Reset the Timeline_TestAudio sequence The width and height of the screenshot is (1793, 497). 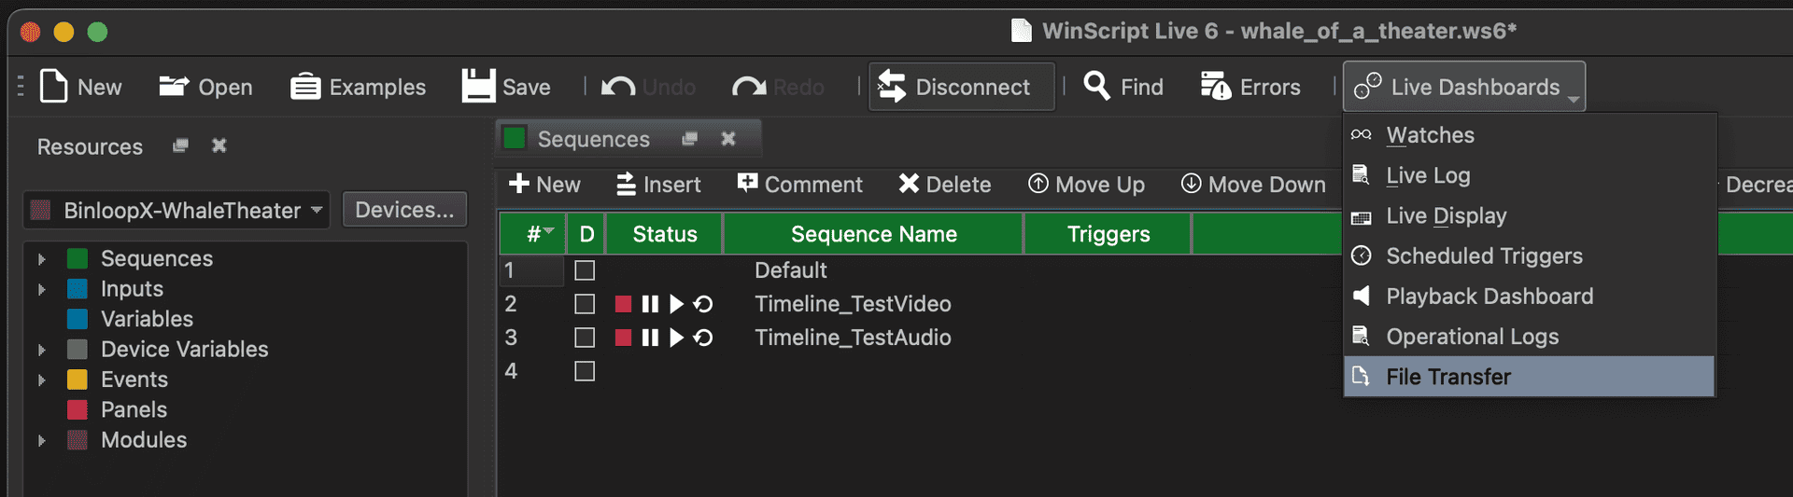pyautogui.click(x=703, y=338)
